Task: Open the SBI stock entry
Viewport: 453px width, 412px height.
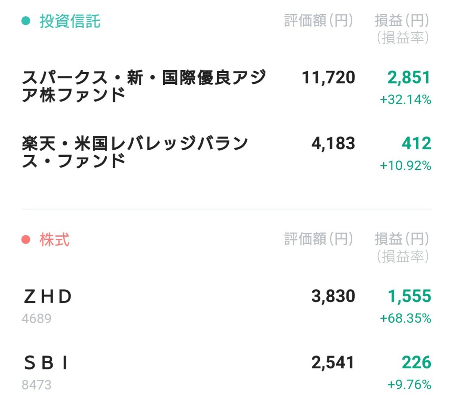Action: [x=46, y=363]
